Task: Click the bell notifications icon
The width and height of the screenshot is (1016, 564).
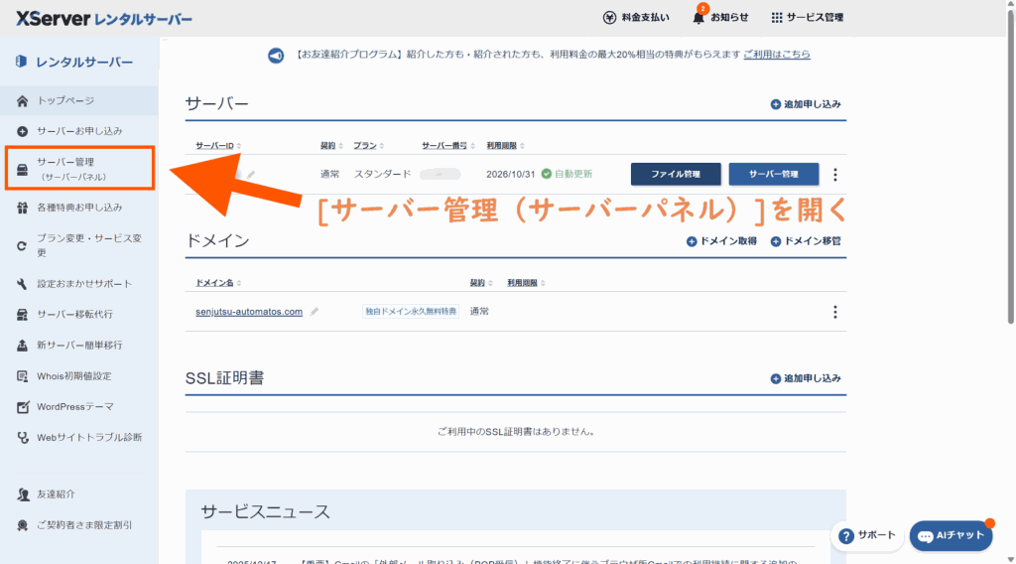Action: click(698, 18)
